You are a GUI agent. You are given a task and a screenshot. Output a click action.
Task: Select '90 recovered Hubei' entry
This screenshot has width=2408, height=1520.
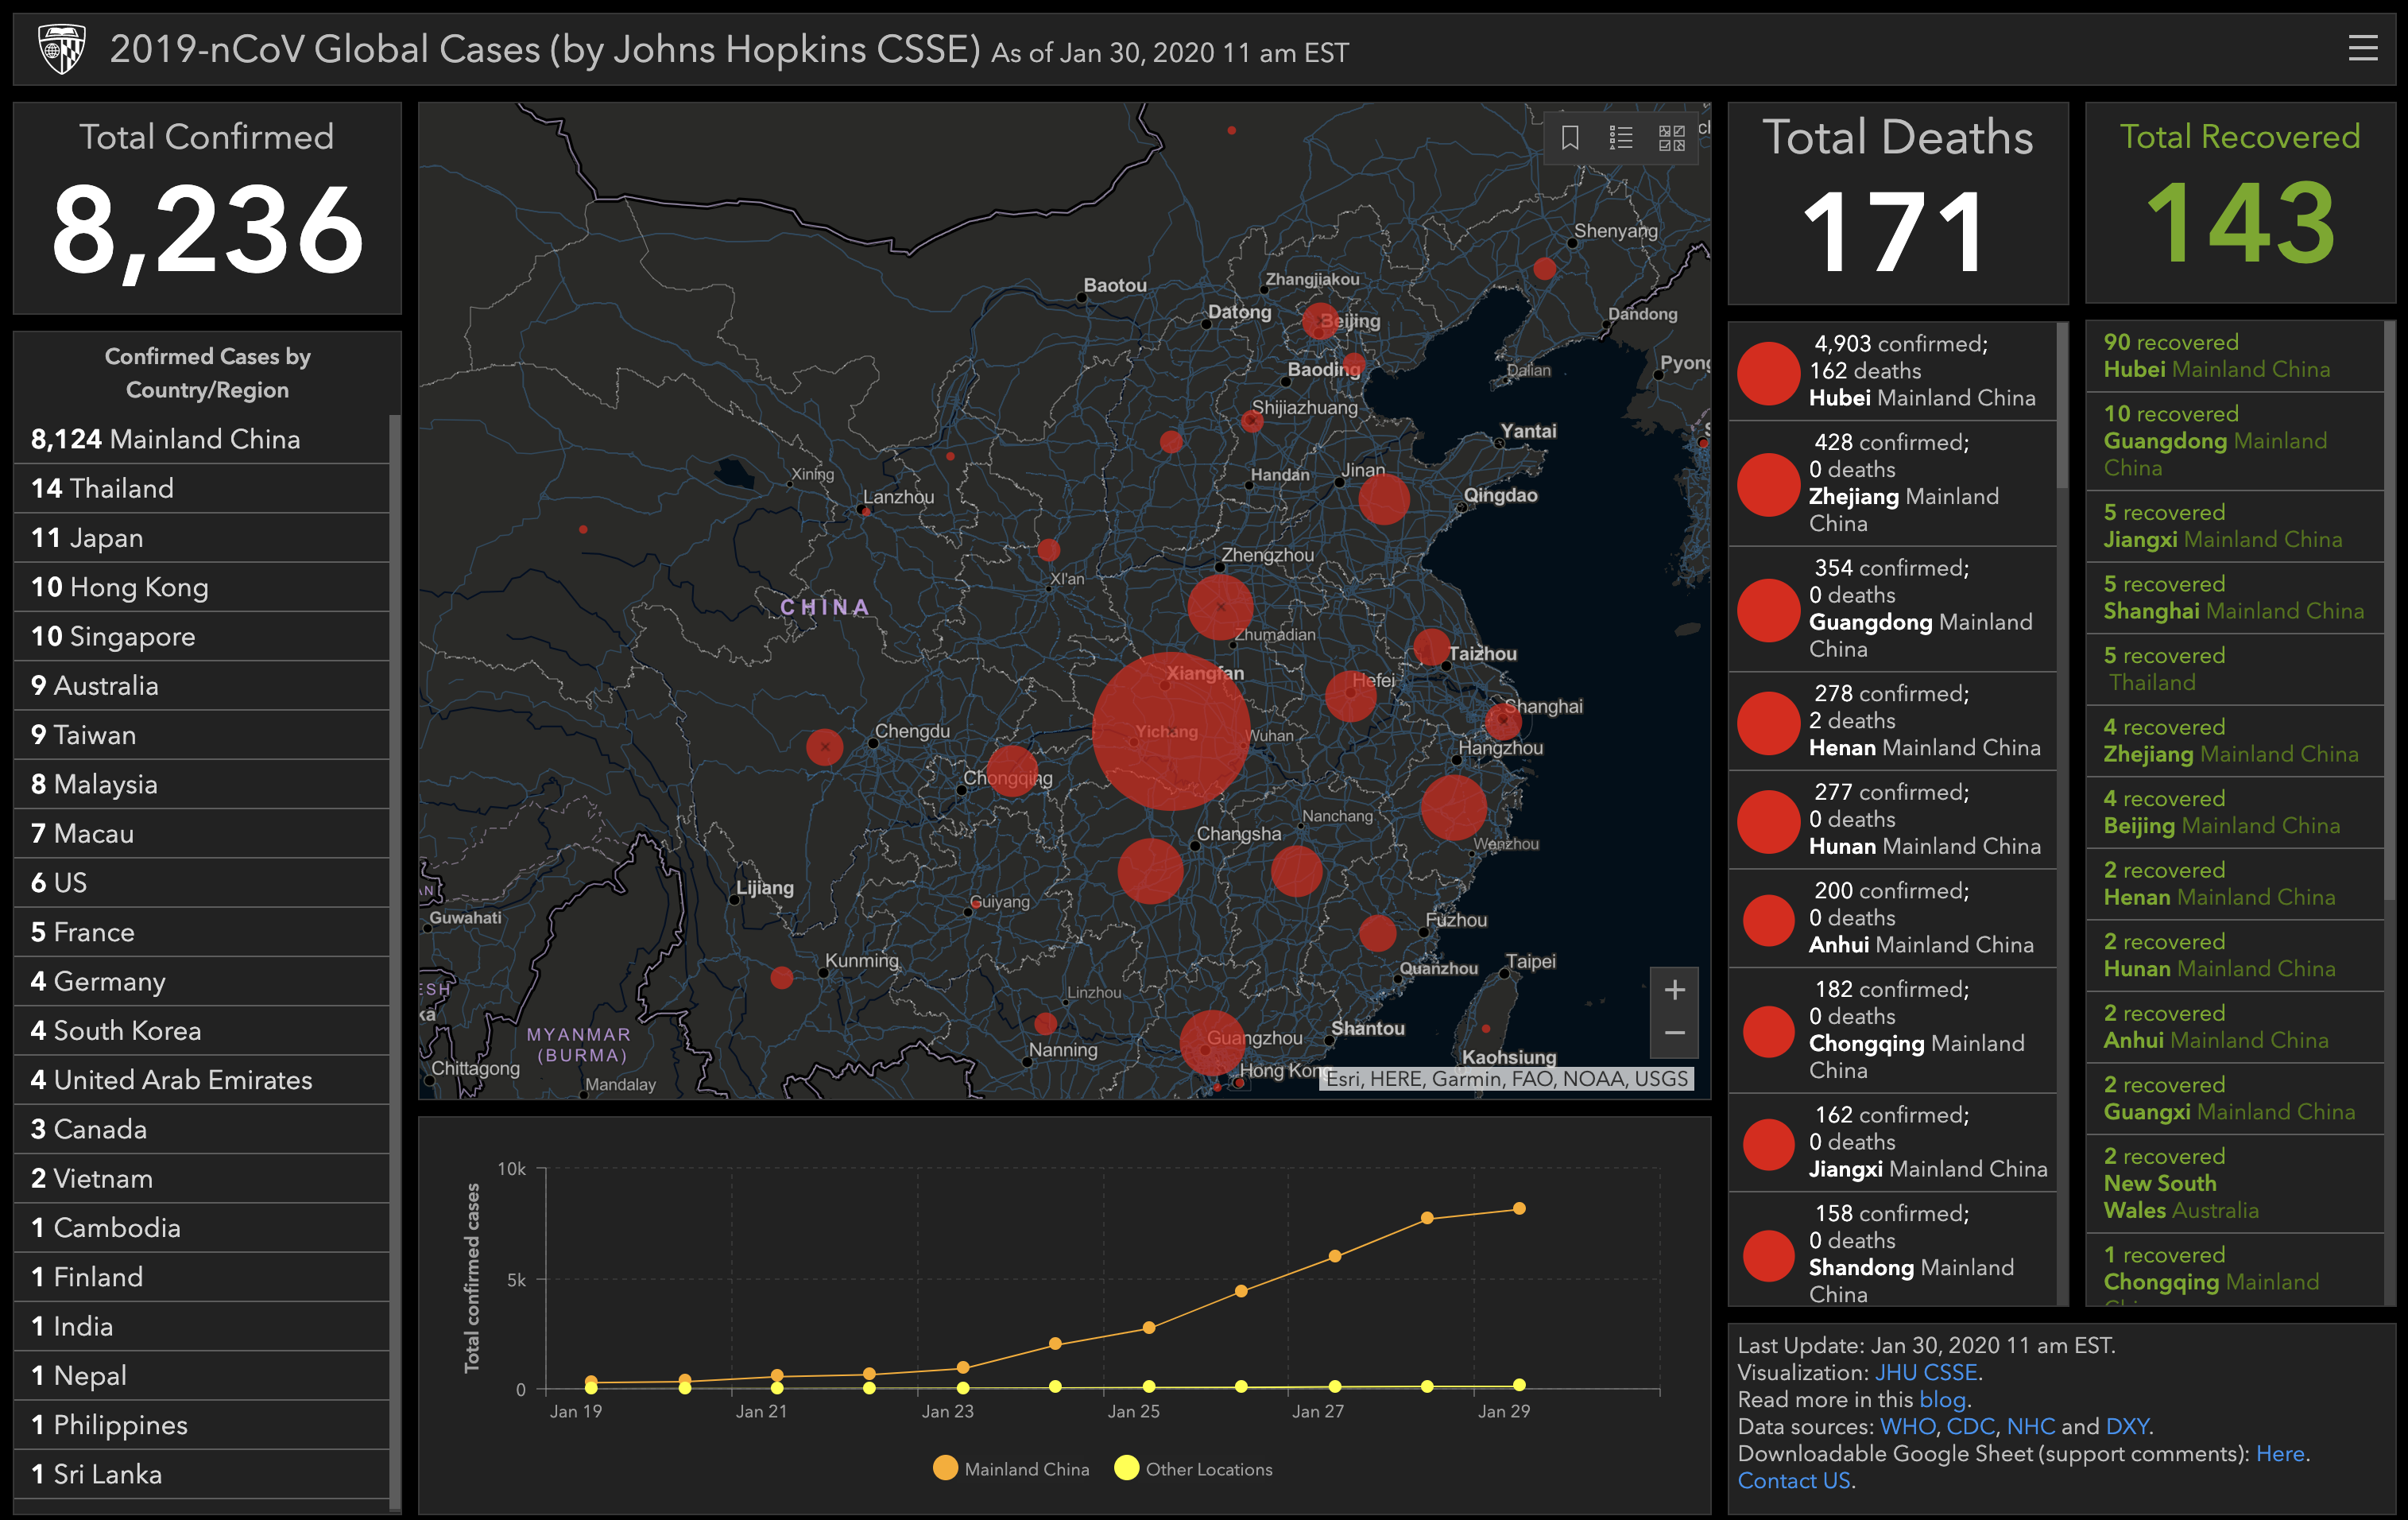2235,356
